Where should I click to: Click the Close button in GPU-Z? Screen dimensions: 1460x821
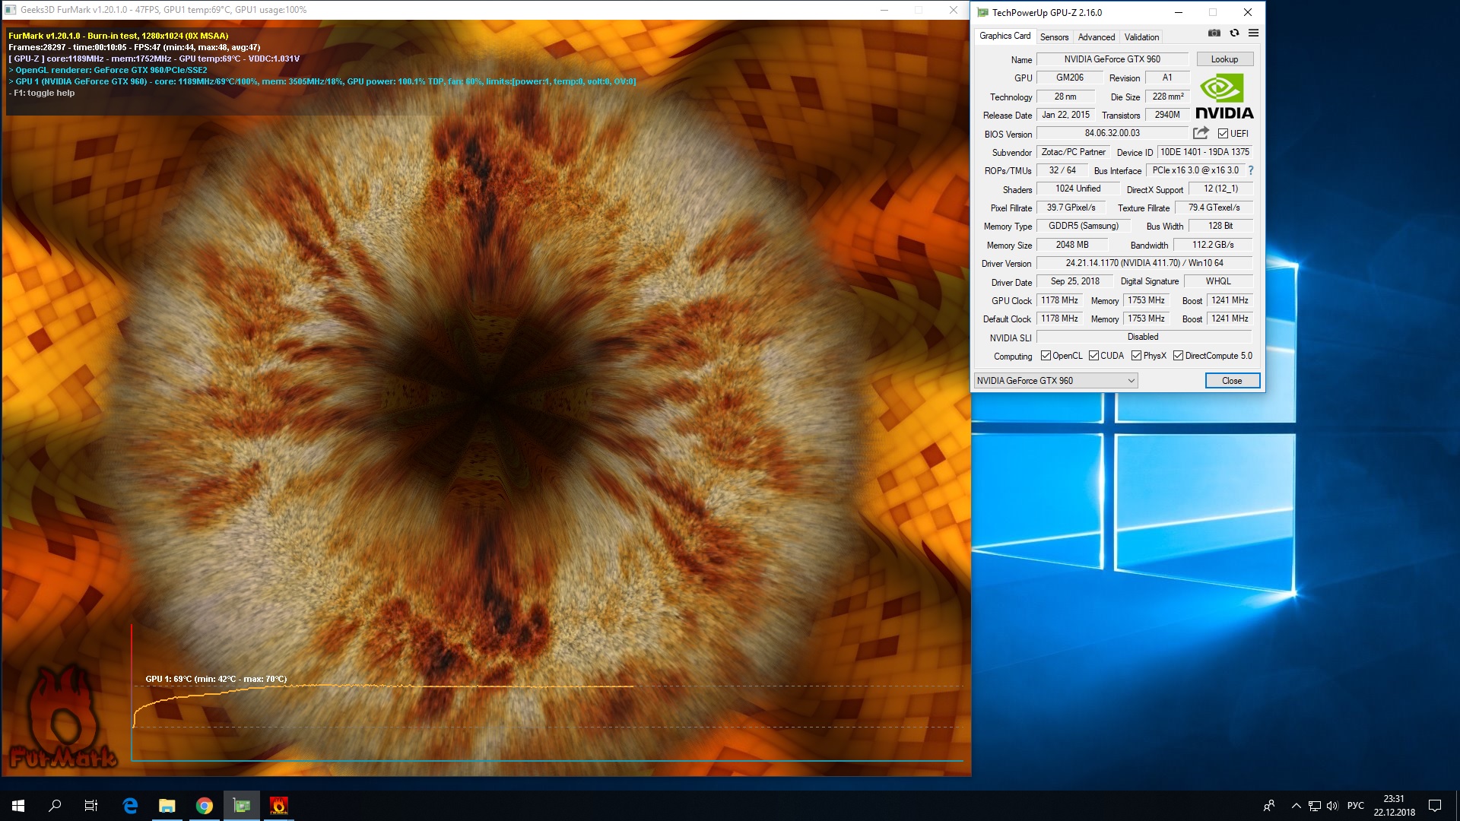(x=1232, y=381)
